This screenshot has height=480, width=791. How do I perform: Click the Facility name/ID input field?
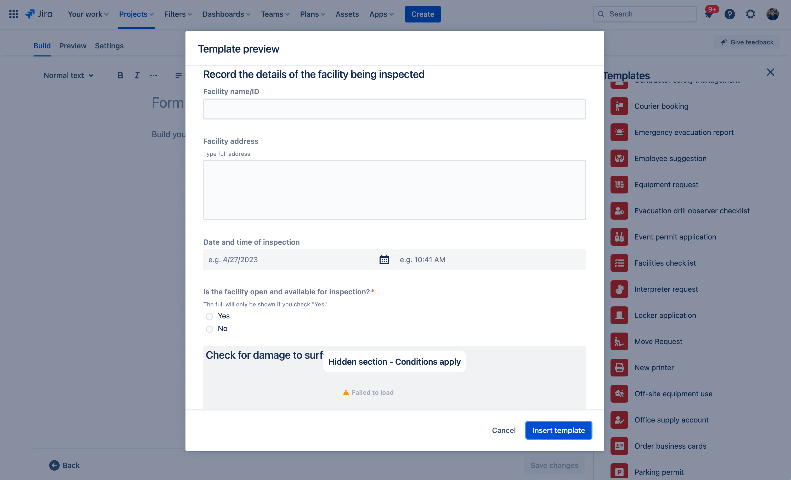pyautogui.click(x=394, y=108)
